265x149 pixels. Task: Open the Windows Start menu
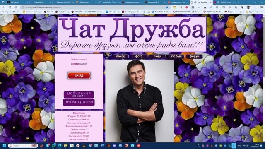click(4, 146)
